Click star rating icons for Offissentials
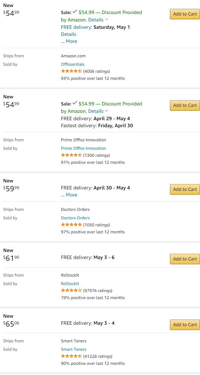Viewport: 200px width, 375px height. point(71,71)
